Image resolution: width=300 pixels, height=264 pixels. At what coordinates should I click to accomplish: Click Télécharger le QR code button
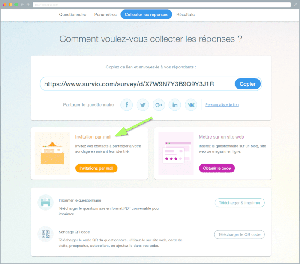click(x=239, y=234)
